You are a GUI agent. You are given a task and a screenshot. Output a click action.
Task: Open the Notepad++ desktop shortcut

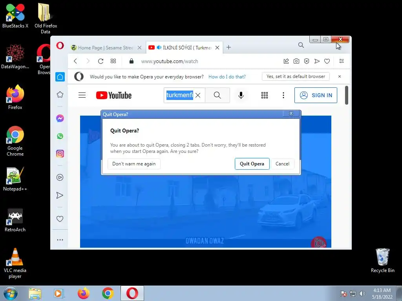(x=15, y=179)
